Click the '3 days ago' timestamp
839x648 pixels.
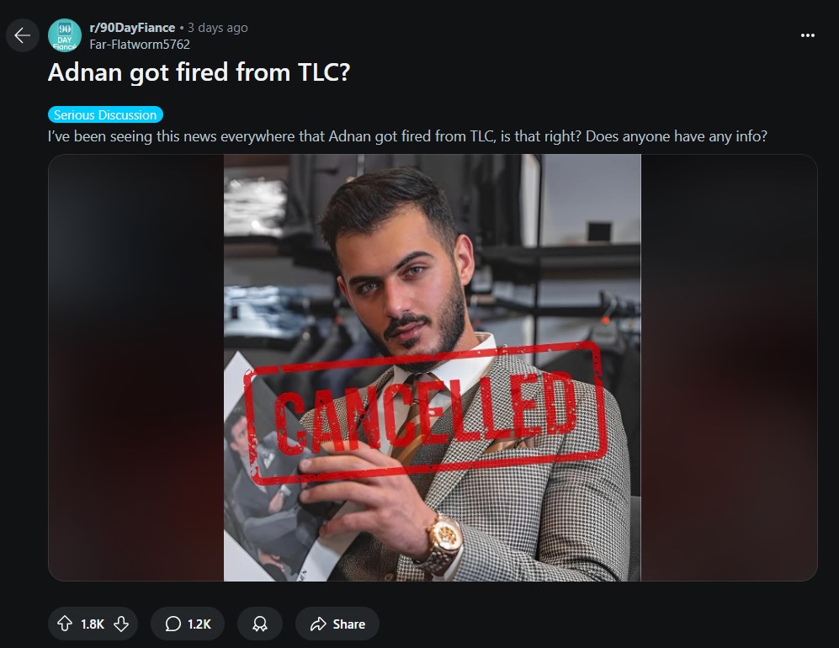pos(218,28)
